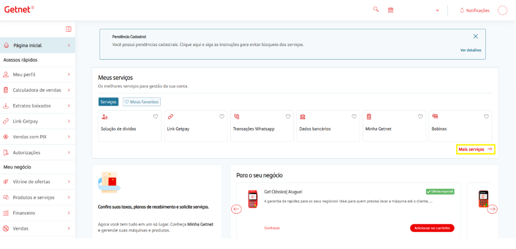Click Adicionar no carrinho button

(x=432, y=228)
